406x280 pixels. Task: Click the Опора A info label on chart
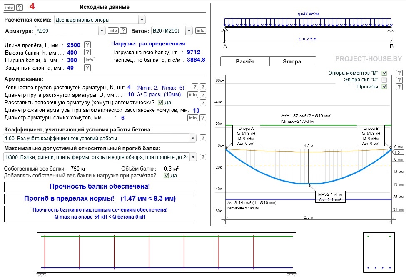[246, 136]
